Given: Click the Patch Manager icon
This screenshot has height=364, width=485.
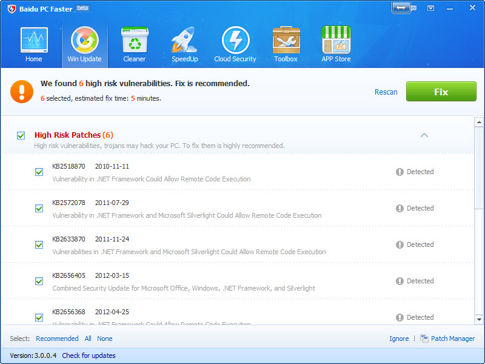Looking at the screenshot, I should pyautogui.click(x=424, y=339).
